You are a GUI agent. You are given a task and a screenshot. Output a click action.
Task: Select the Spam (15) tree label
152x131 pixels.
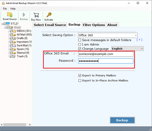pyautogui.click(x=23, y=49)
